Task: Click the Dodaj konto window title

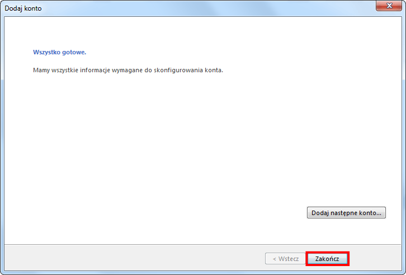Action: point(23,8)
